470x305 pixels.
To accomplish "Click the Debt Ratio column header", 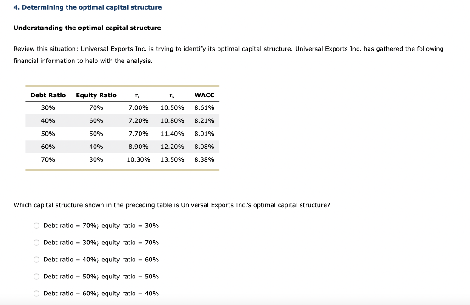I will (48, 95).
